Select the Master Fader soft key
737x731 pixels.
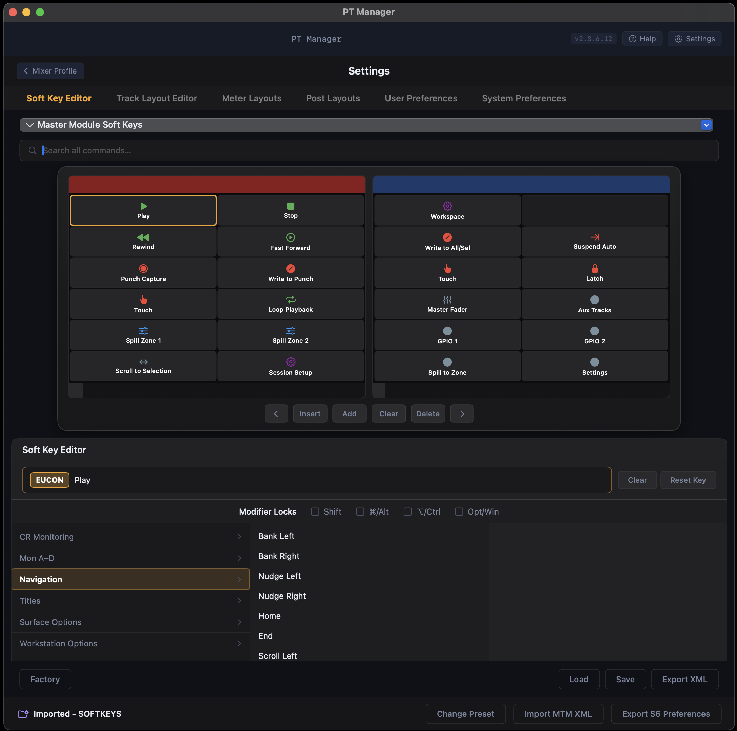click(x=447, y=304)
